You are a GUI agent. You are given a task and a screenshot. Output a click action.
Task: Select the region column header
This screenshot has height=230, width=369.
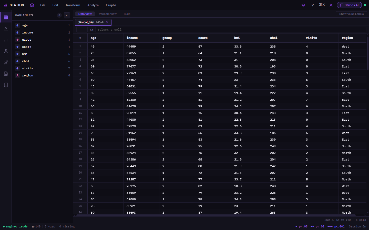point(353,38)
